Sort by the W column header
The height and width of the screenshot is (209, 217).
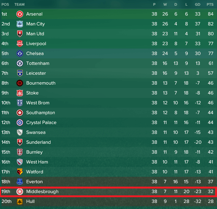point(165,5)
